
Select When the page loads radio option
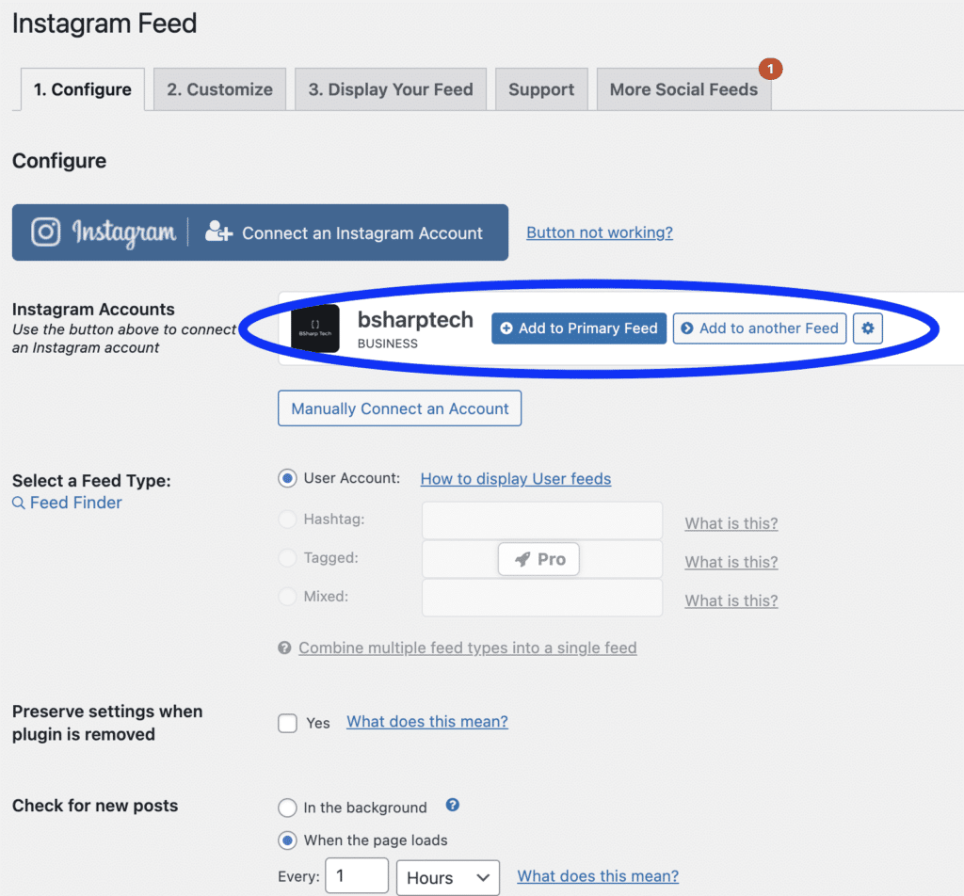287,840
